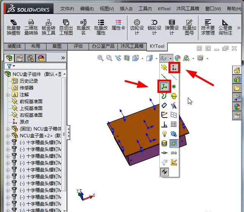This screenshot has width=244, height=212.
Task: Toggle View Points green asterisk icon
Action: click(x=174, y=86)
